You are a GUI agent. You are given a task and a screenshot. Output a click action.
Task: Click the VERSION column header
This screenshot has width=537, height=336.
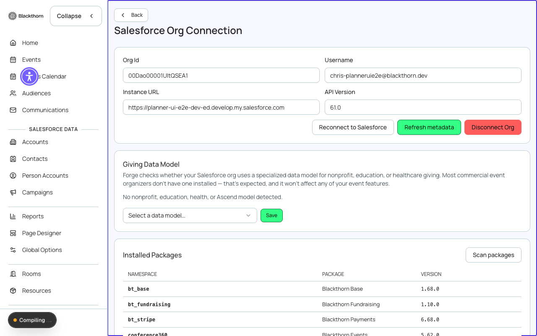[431, 274]
